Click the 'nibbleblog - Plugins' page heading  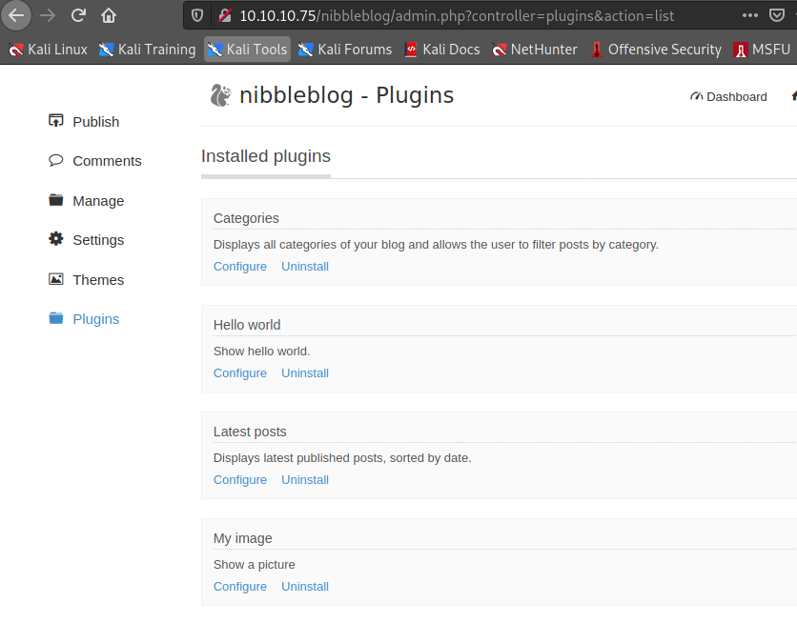[347, 95]
